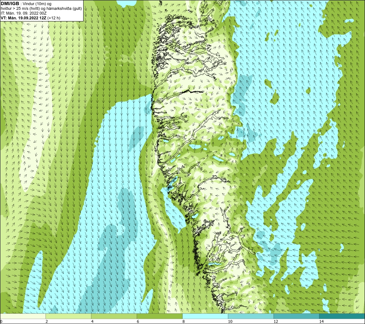
Task: Click the DMI/IGB title text
Action: (x=10, y=4)
